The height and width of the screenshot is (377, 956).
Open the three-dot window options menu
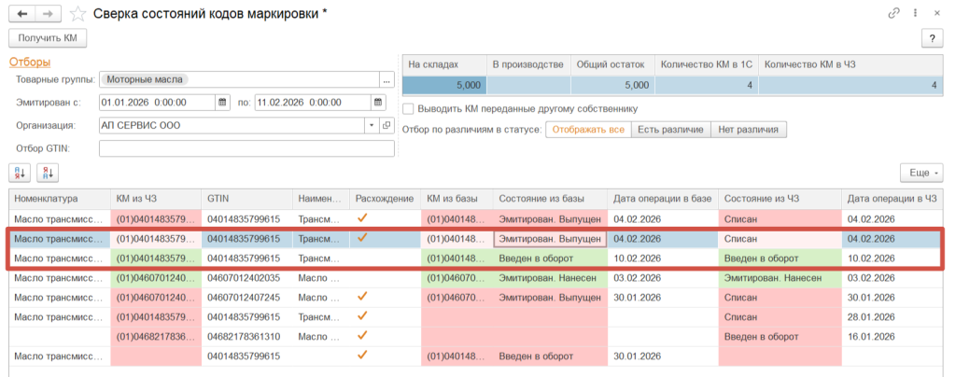[x=916, y=13]
